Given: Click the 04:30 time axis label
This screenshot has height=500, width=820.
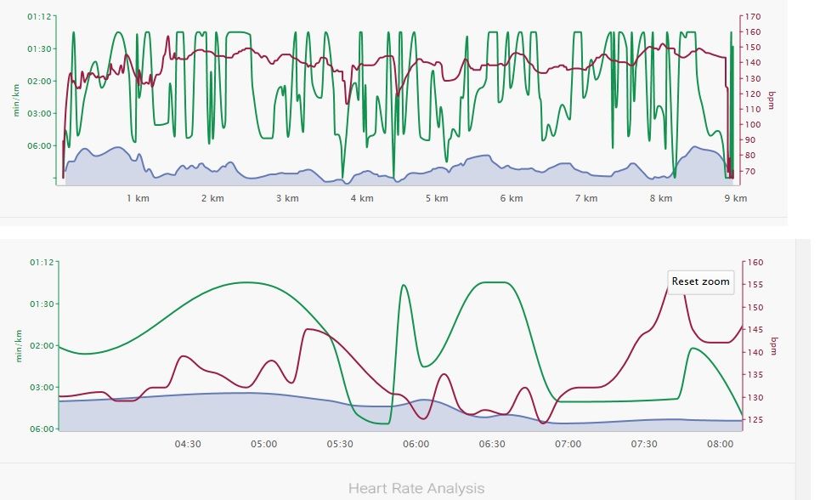Looking at the screenshot, I should point(188,444).
